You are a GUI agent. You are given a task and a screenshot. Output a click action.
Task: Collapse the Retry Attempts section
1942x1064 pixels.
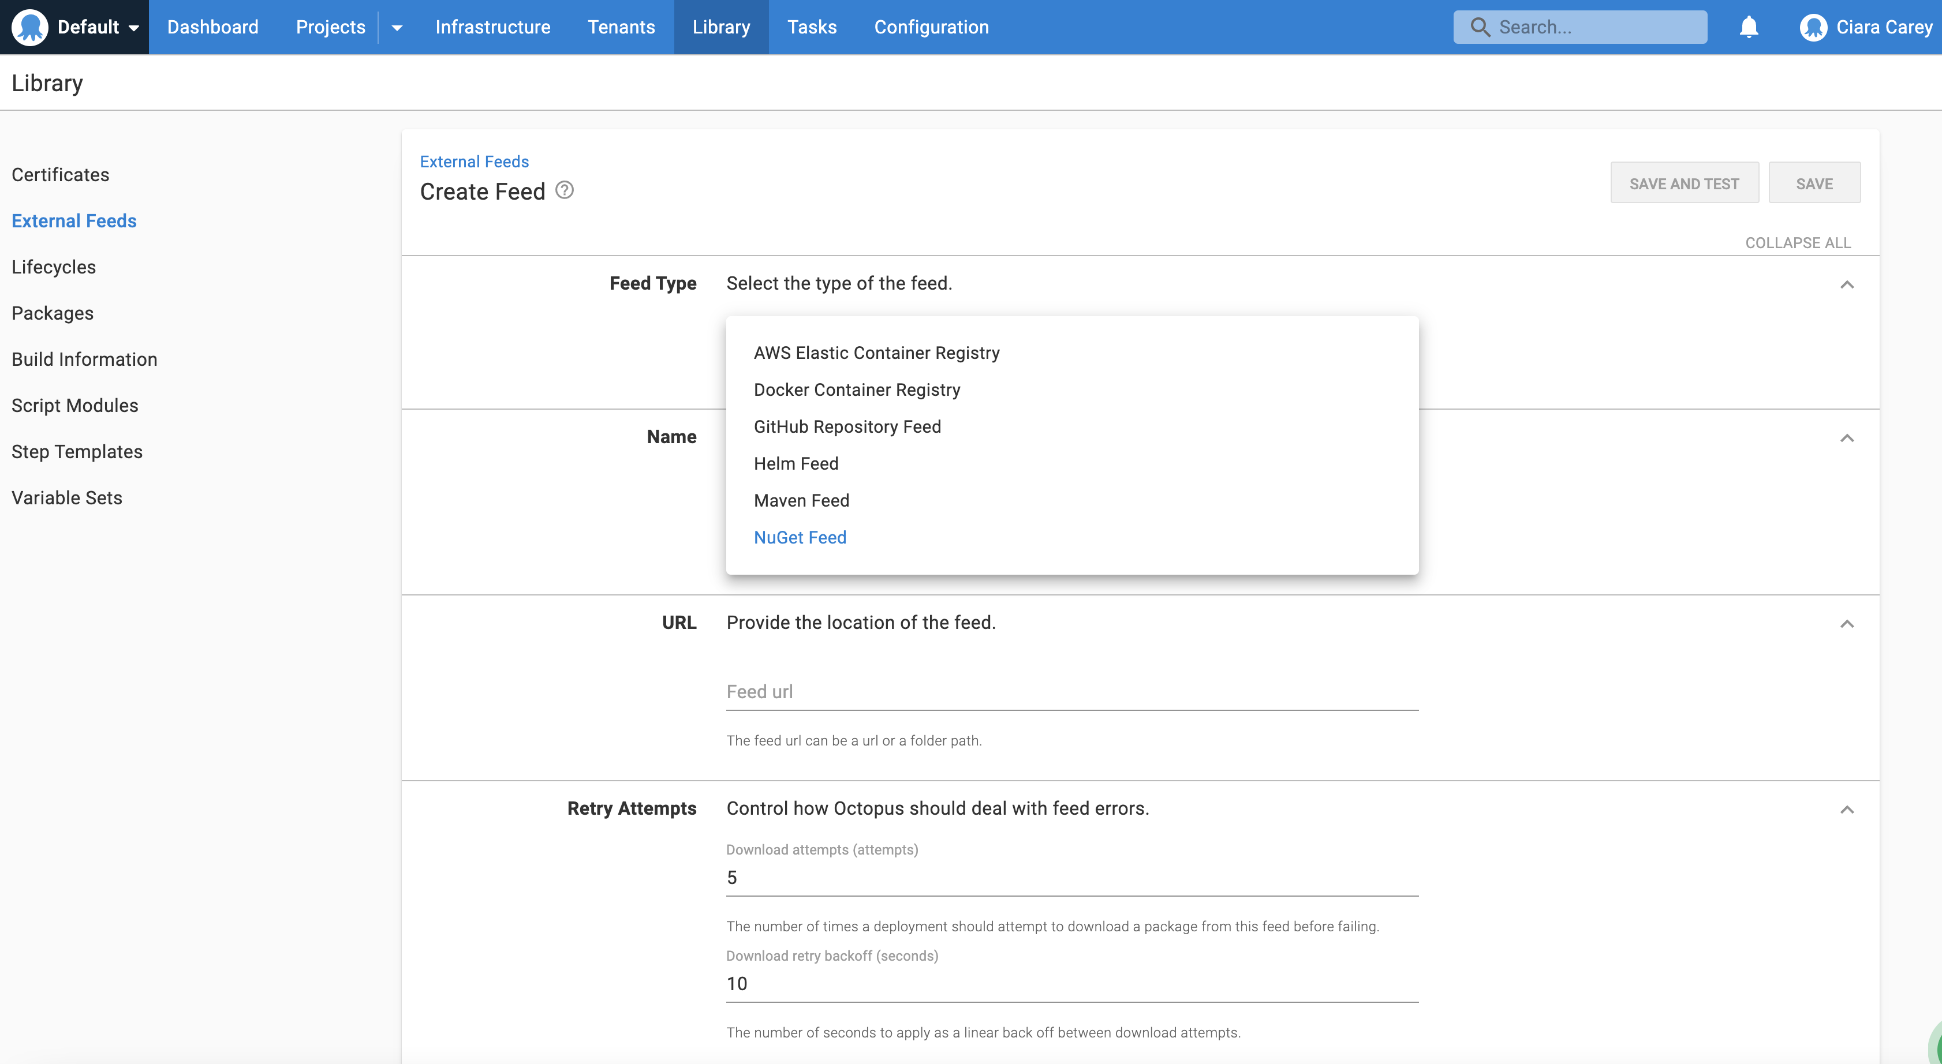coord(1846,810)
